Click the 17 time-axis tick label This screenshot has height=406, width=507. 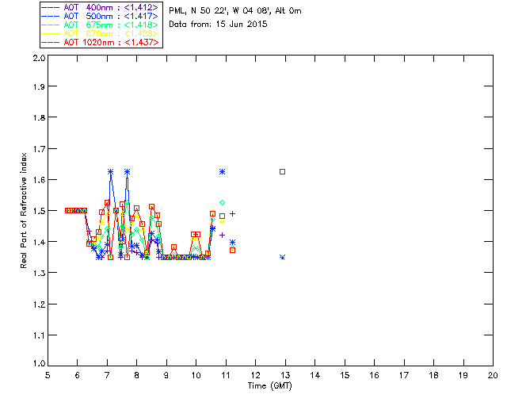point(404,375)
